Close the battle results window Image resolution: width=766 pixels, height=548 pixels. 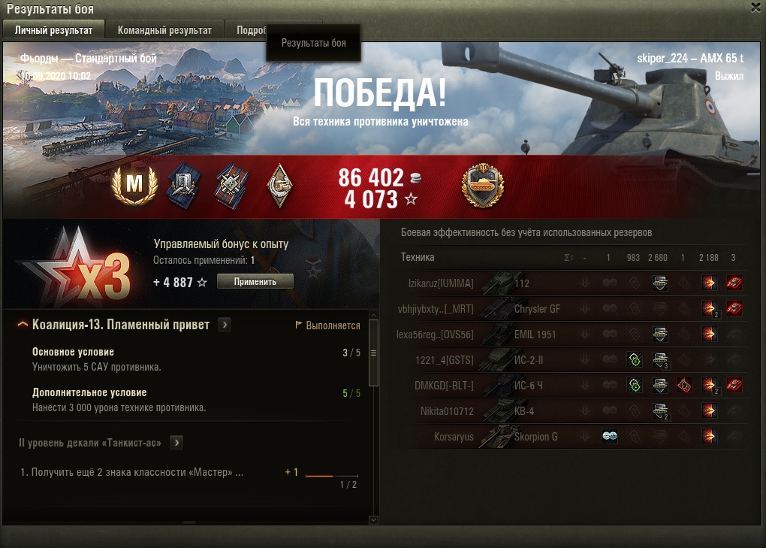click(x=755, y=8)
